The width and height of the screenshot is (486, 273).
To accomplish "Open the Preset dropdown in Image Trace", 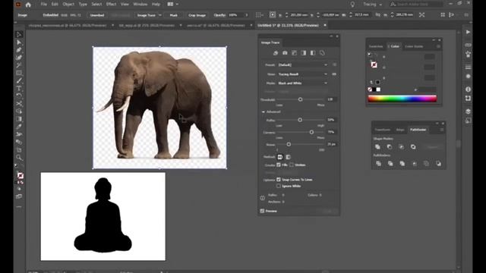I will point(302,65).
